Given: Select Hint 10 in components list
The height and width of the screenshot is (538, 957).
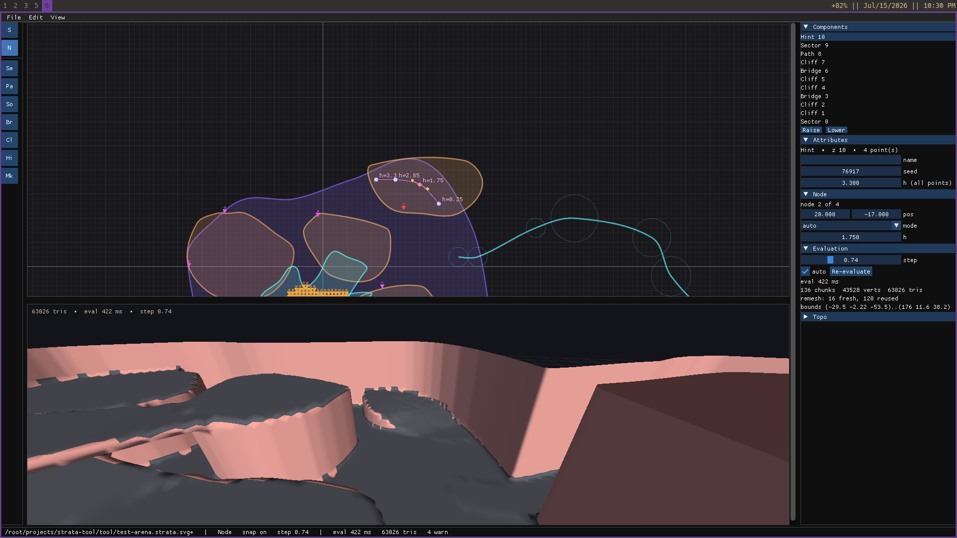Looking at the screenshot, I should (877, 37).
